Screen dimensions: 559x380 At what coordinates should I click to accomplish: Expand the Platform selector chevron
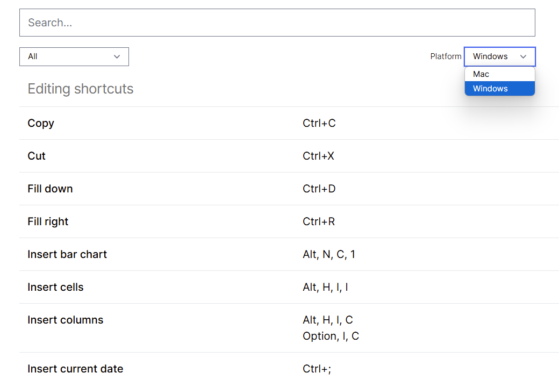click(523, 56)
